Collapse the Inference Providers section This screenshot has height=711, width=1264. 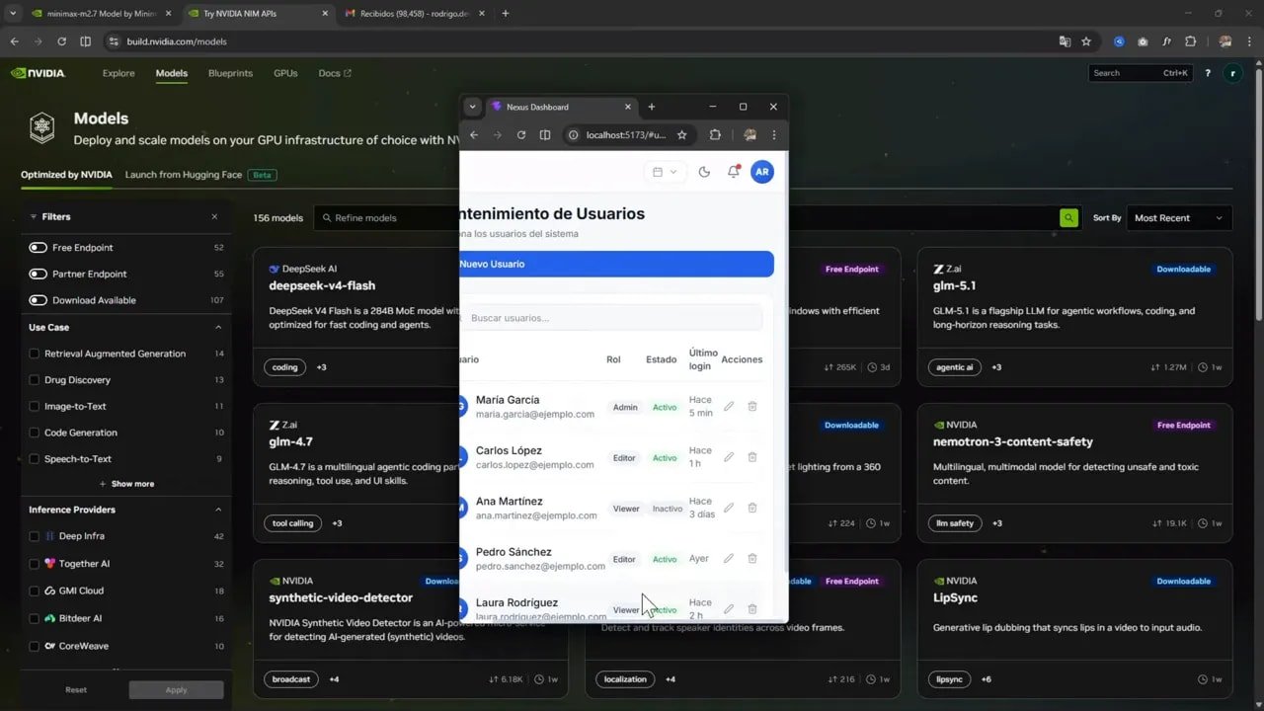(x=218, y=510)
